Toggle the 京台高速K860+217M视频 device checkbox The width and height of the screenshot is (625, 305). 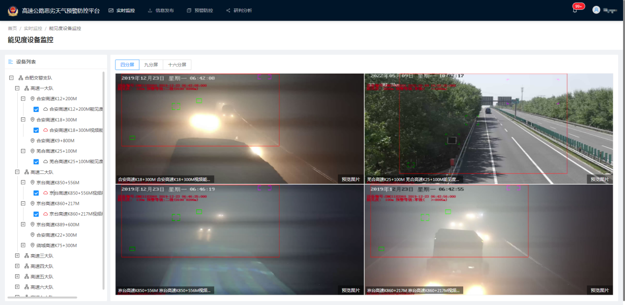click(x=36, y=214)
